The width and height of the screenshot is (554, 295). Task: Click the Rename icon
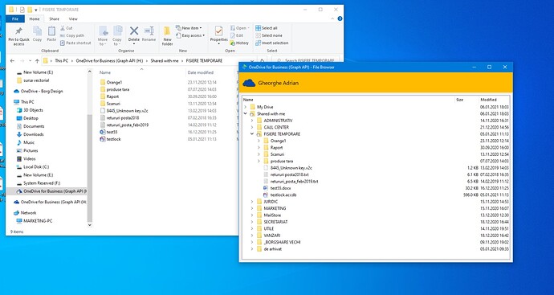tap(149, 31)
